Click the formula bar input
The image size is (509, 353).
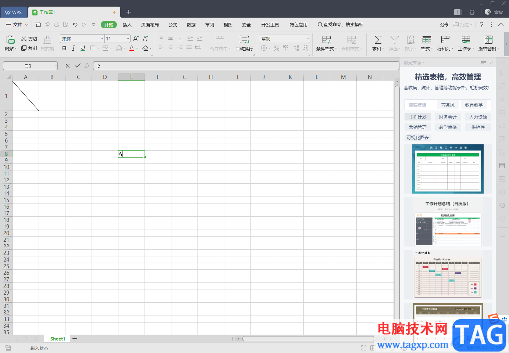246,66
